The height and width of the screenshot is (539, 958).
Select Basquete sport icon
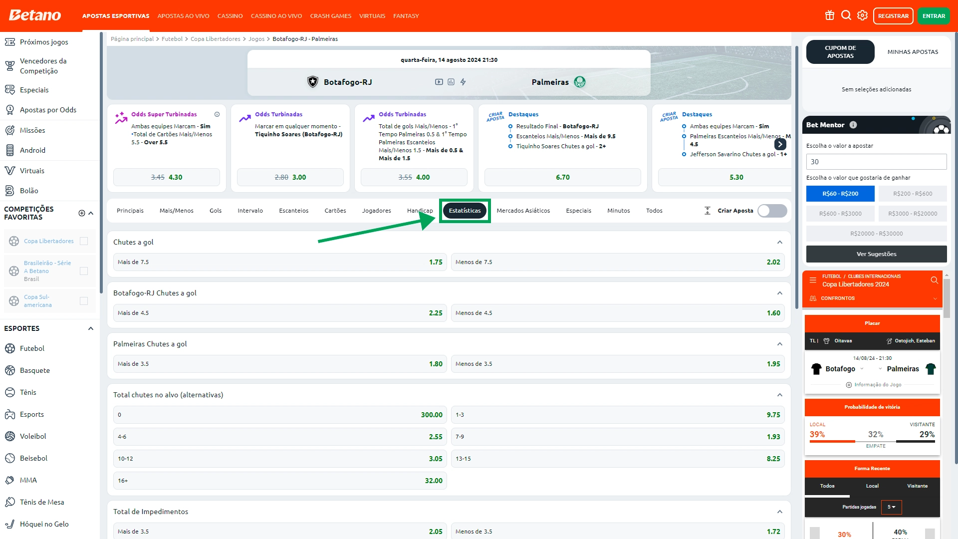10,370
